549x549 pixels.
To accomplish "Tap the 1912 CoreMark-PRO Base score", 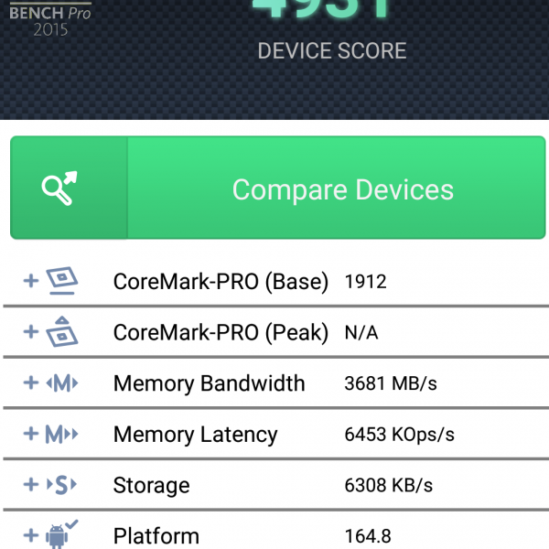I will coord(365,282).
